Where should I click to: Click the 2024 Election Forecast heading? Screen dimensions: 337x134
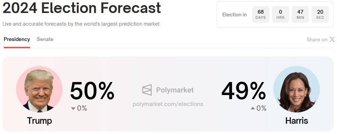tap(82, 8)
